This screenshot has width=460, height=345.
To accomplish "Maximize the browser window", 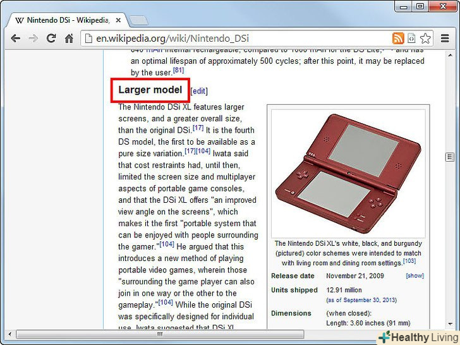I will pyautogui.click(x=420, y=6).
